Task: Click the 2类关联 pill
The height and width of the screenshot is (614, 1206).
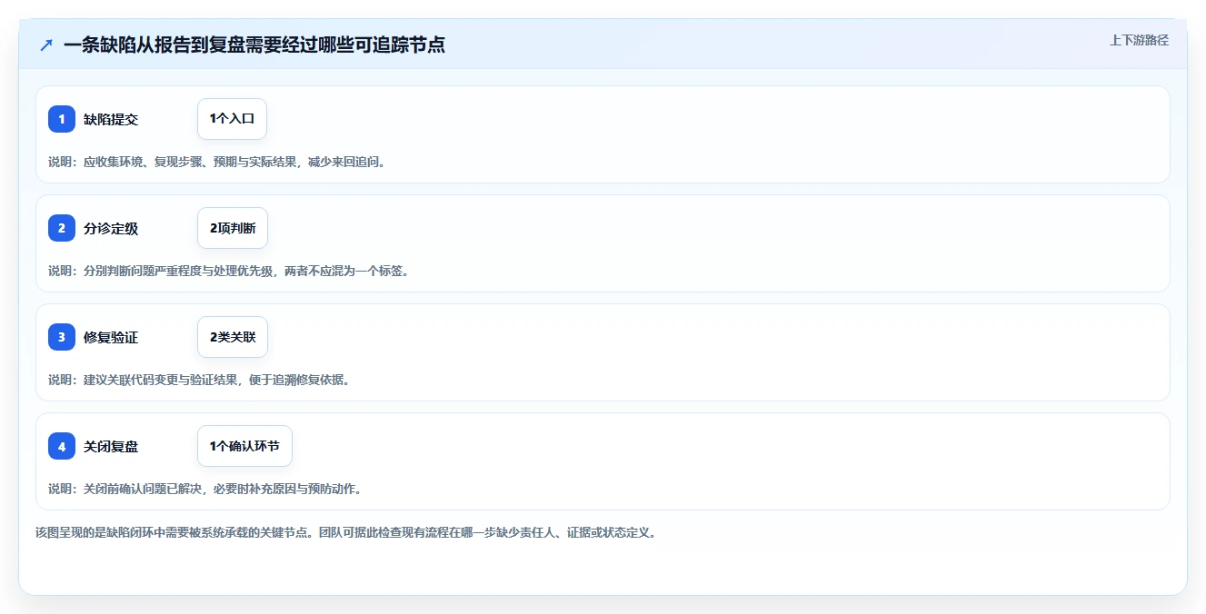Action: 233,337
